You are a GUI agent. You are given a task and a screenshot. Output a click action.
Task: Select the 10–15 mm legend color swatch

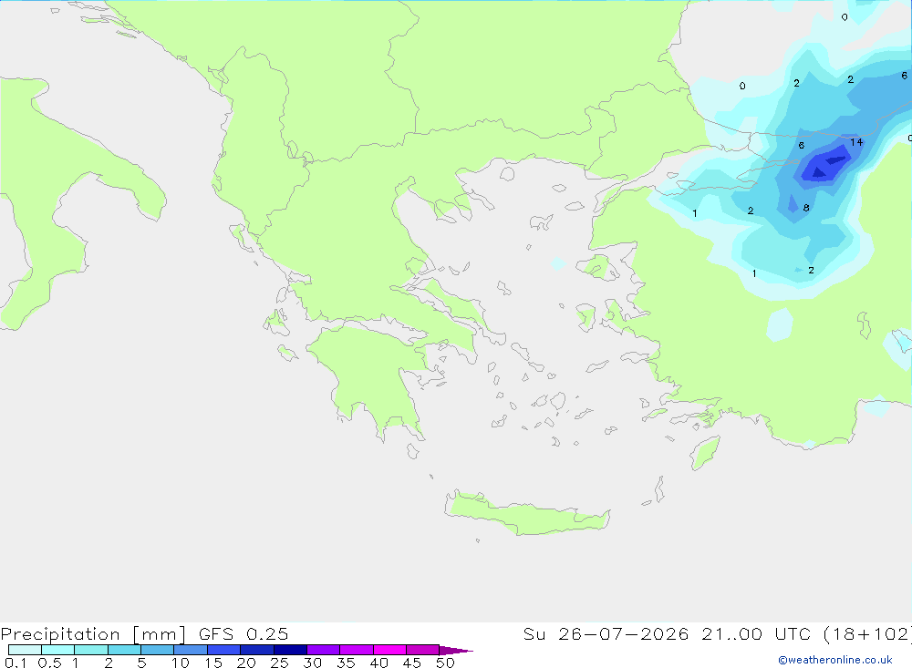pos(191,650)
